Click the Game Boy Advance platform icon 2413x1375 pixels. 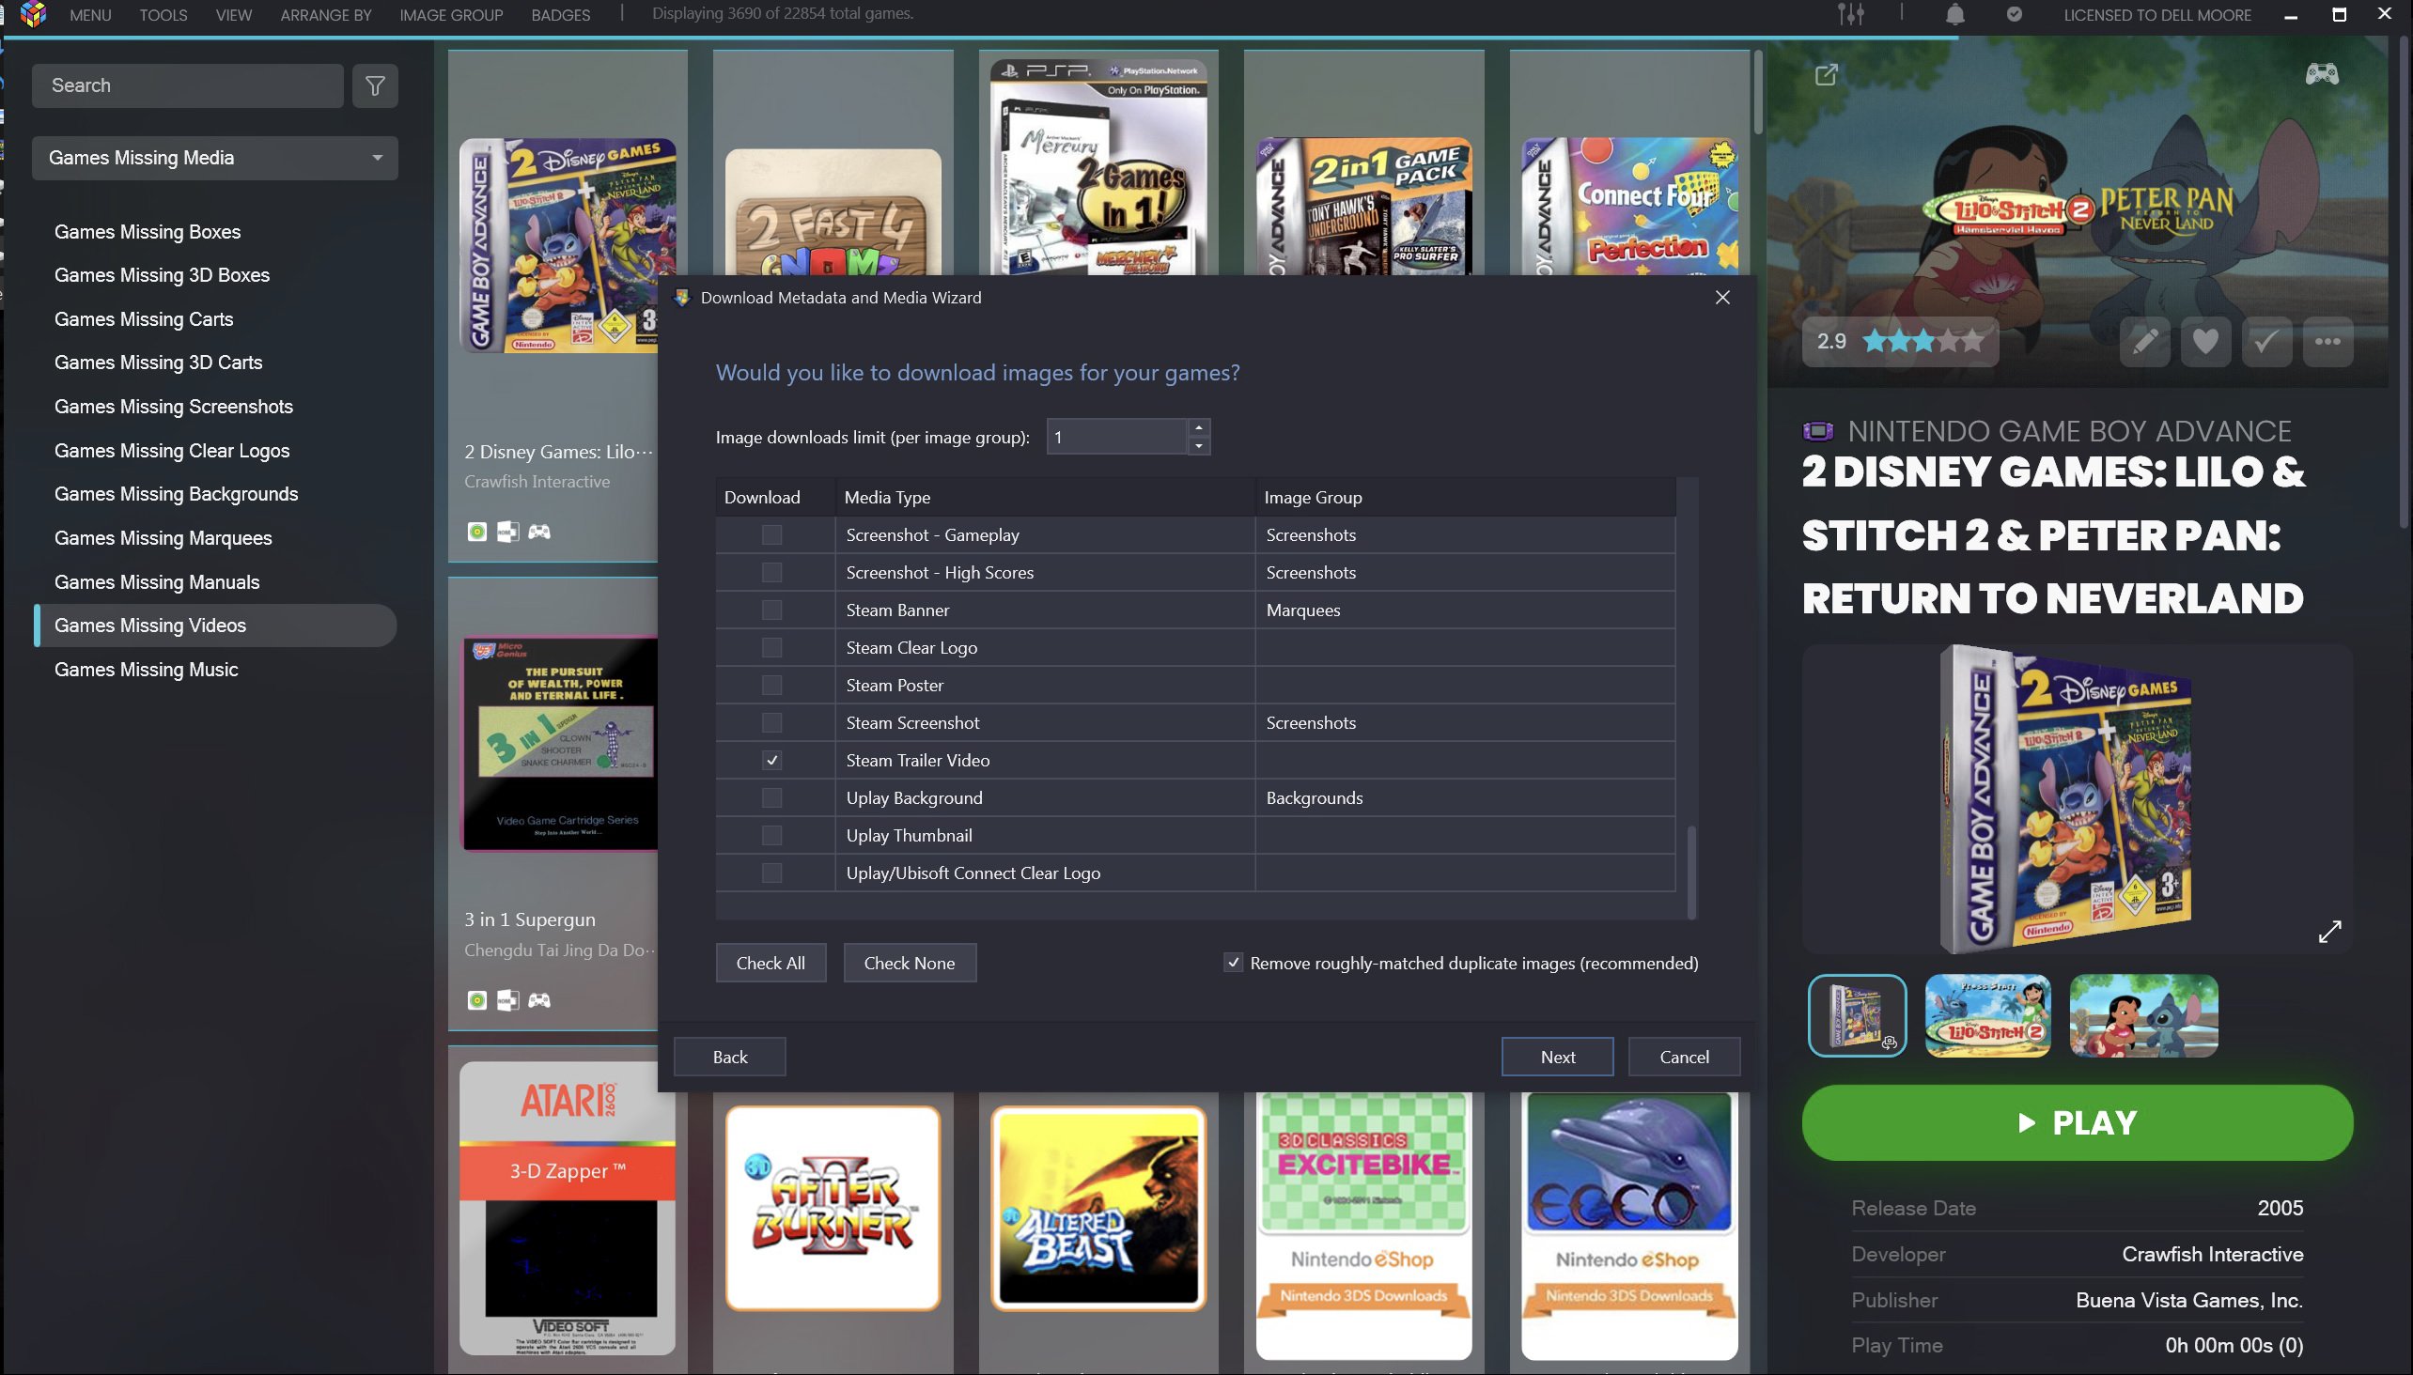[1818, 432]
